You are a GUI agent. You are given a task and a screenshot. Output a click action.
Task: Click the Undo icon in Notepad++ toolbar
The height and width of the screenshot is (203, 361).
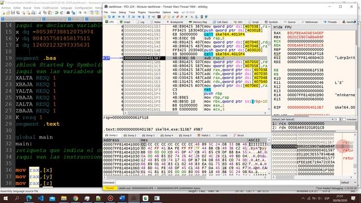[x=56, y=12]
